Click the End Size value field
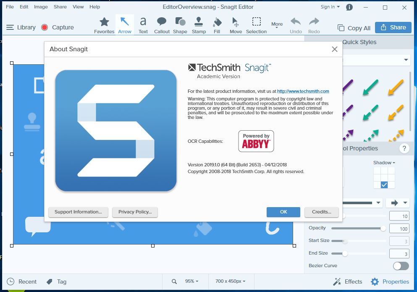The height and width of the screenshot is (292, 417). (399, 254)
